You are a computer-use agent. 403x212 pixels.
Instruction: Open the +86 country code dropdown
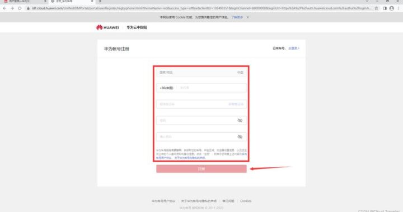(x=167, y=88)
